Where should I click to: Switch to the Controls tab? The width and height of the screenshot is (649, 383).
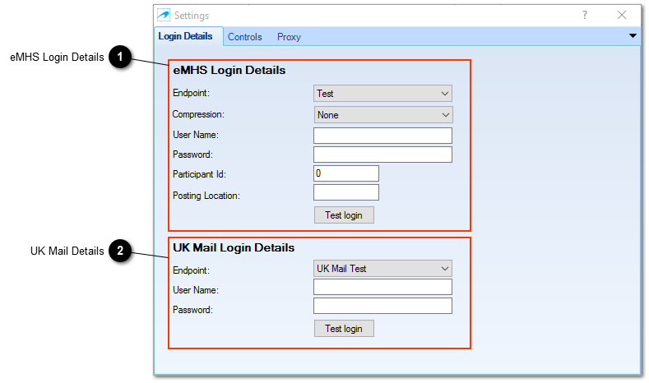tap(244, 37)
